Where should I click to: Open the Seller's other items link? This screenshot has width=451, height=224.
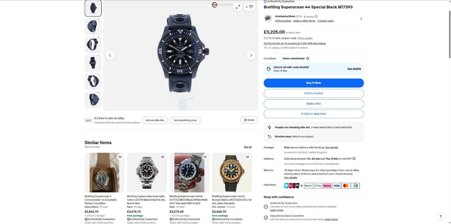[304, 21]
